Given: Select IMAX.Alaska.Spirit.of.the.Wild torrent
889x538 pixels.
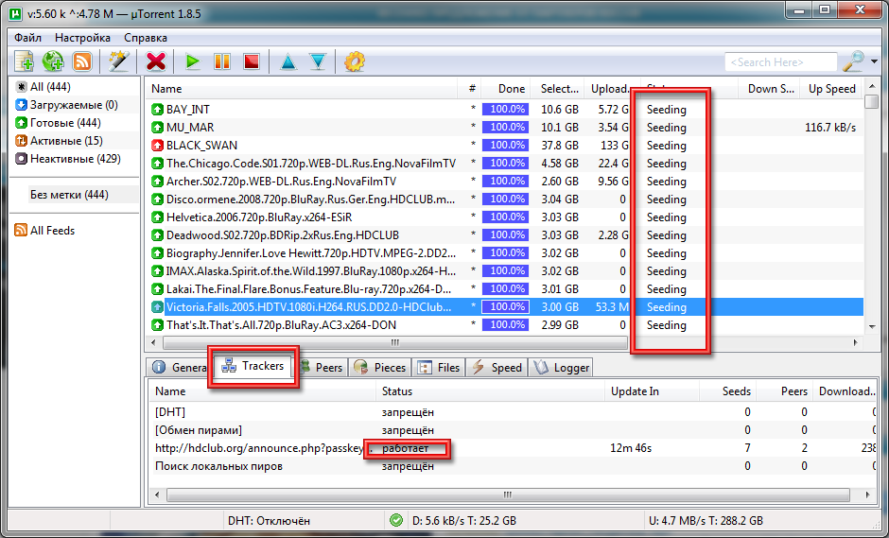Looking at the screenshot, I should coord(505,271).
